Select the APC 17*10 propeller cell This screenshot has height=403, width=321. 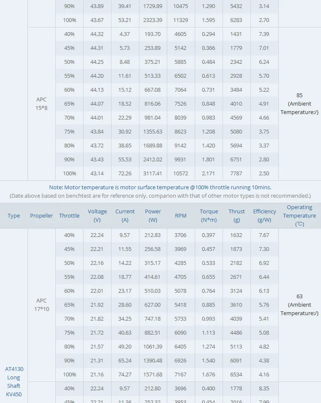[41, 305]
